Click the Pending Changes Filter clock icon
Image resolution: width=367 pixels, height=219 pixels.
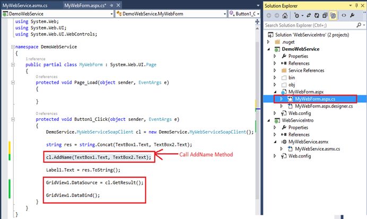click(296, 15)
